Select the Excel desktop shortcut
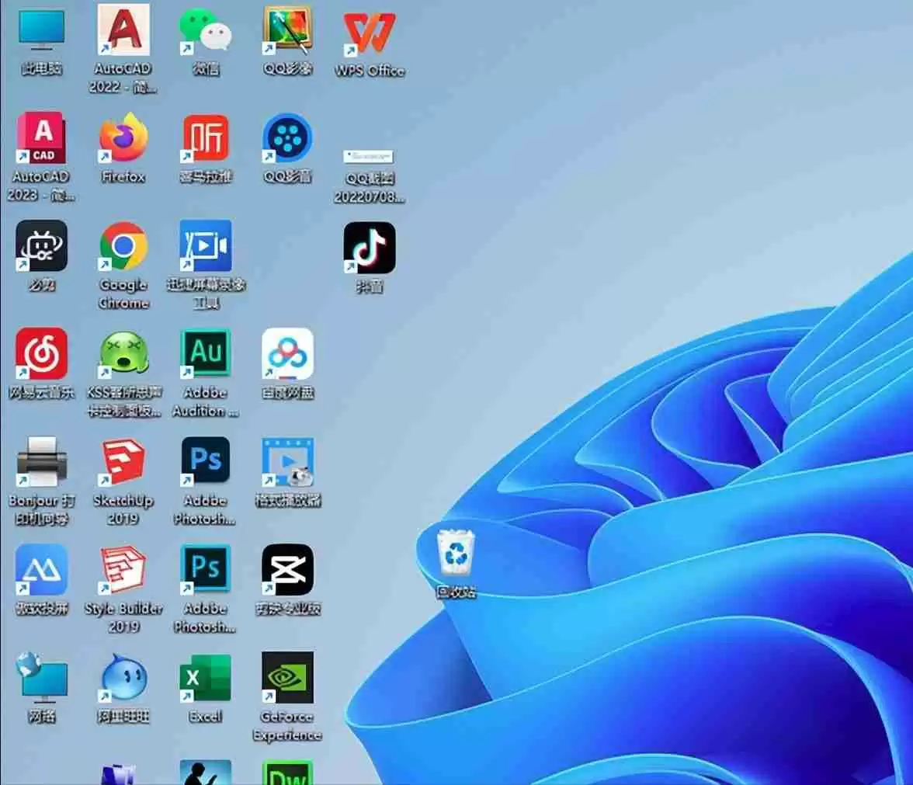The height and width of the screenshot is (785, 913). click(x=205, y=678)
